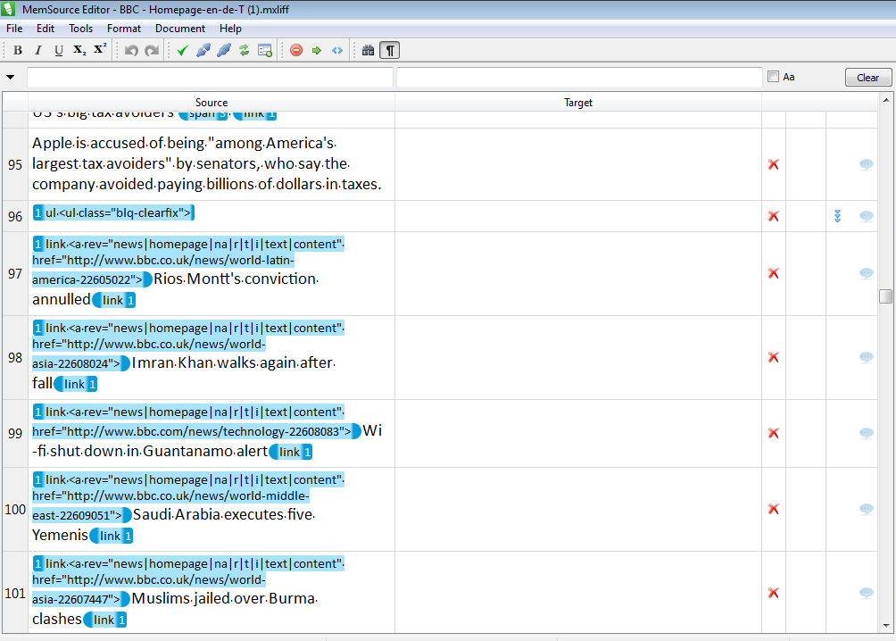Toggle the red X status on segment 100
This screenshot has width=896, height=641.
(774, 509)
